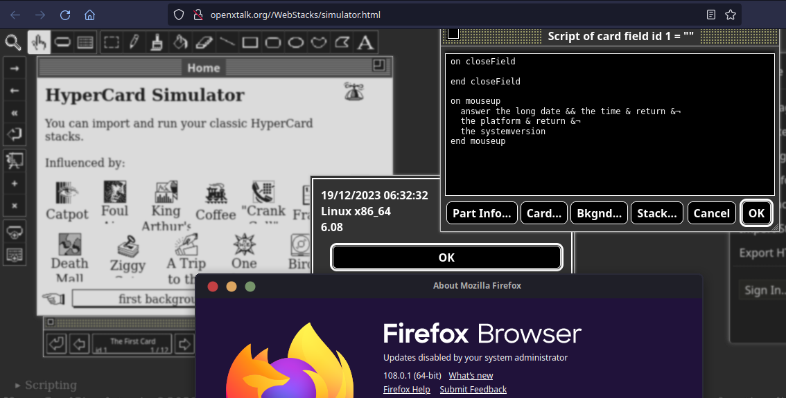
Task: Open the King Arthur's stack icon
Action: pos(166,192)
